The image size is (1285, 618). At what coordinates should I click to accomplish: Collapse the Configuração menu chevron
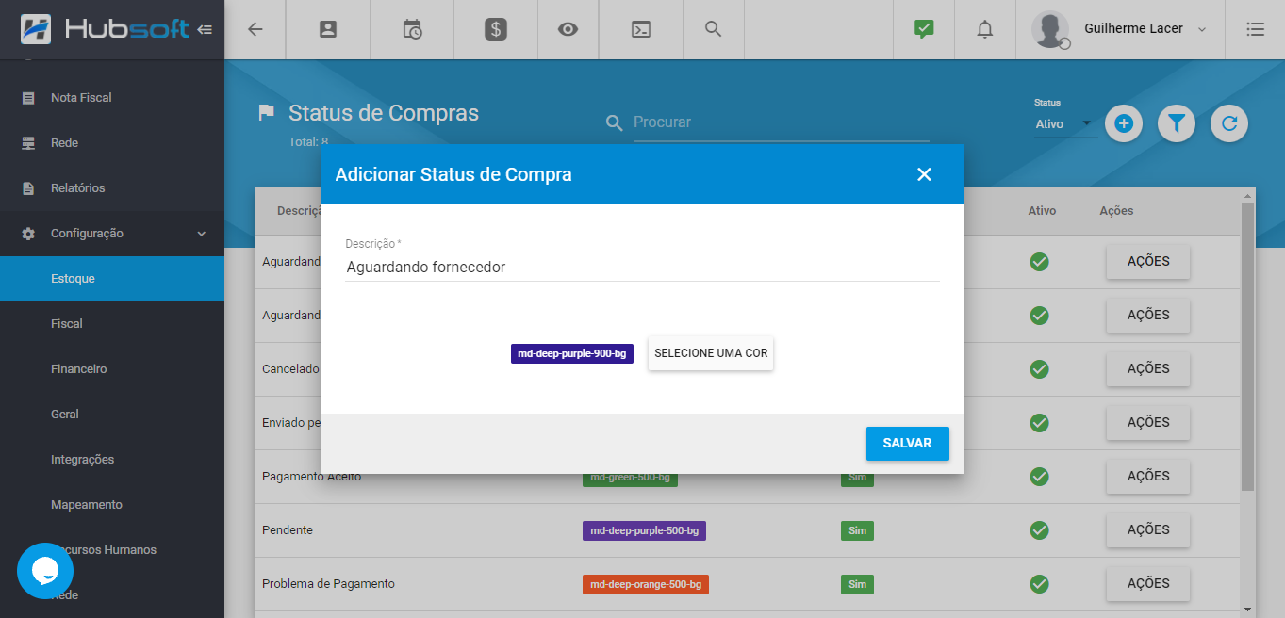click(202, 234)
